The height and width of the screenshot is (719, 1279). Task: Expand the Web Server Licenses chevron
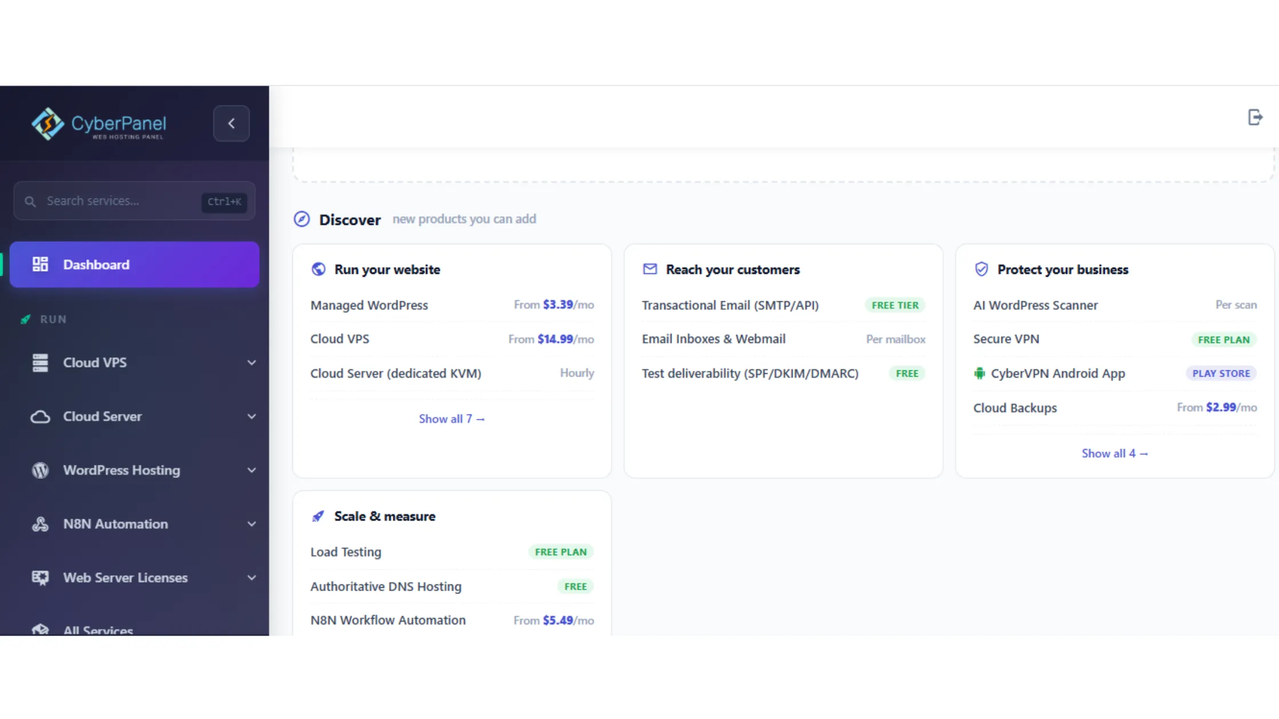pyautogui.click(x=251, y=577)
